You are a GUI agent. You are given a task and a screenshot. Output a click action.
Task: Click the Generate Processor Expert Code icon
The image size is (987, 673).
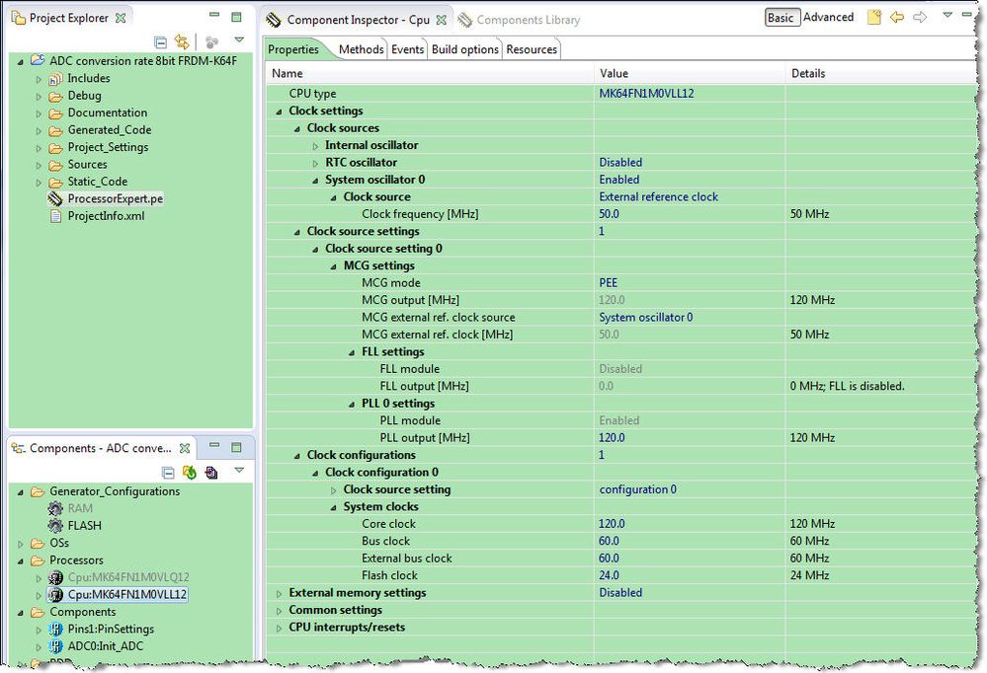click(189, 472)
